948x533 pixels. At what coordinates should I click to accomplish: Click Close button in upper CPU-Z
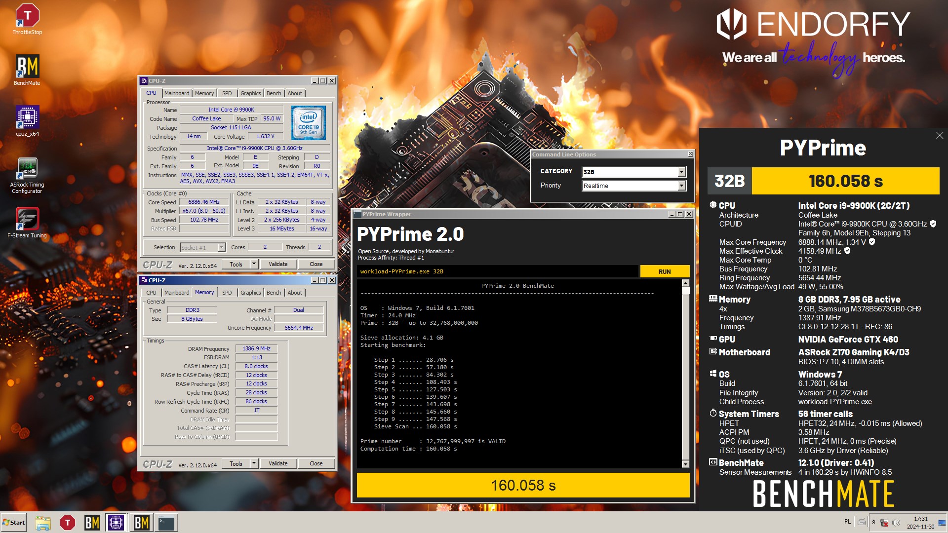pyautogui.click(x=316, y=264)
